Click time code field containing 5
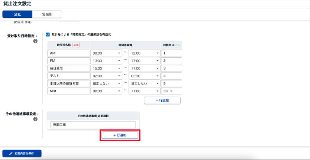 pyautogui.click(x=171, y=84)
